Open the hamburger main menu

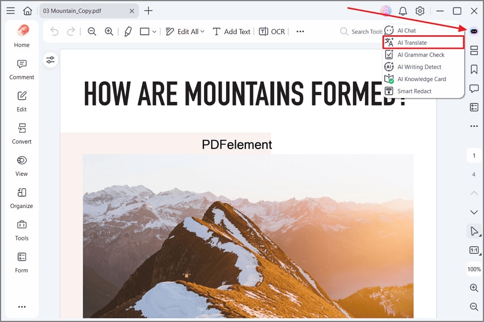pos(11,11)
